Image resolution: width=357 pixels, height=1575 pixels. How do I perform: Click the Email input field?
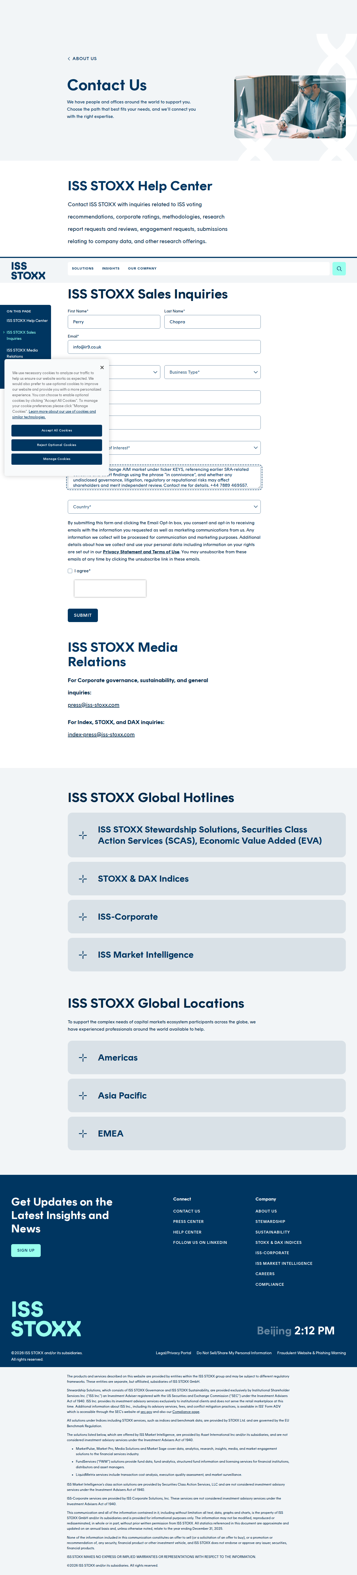coord(164,347)
